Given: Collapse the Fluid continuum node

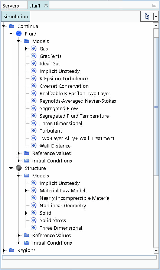Looking at the screenshot, I should [x=11, y=34].
